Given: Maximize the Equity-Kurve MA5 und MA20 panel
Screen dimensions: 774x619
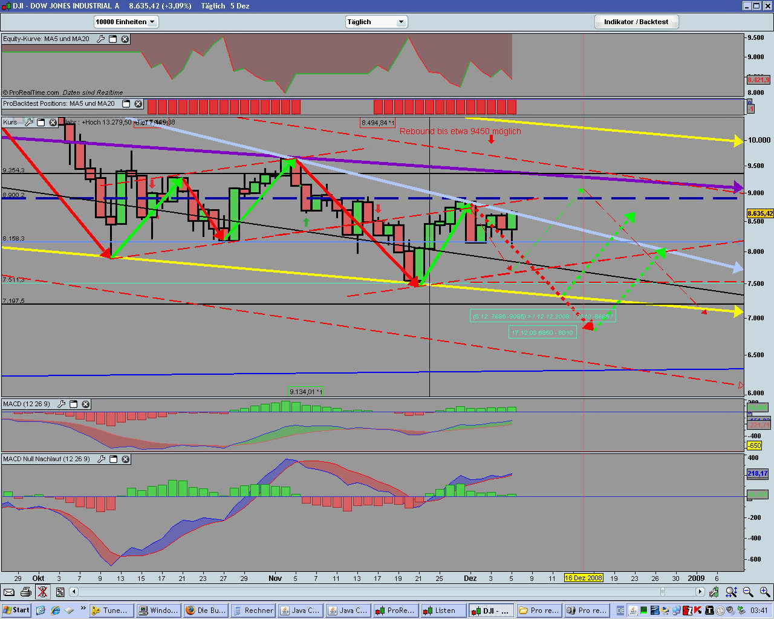Looking at the screenshot, I should point(113,39).
